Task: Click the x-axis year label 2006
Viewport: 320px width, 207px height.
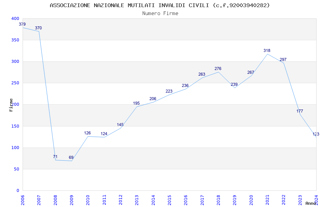Action: (x=23, y=200)
